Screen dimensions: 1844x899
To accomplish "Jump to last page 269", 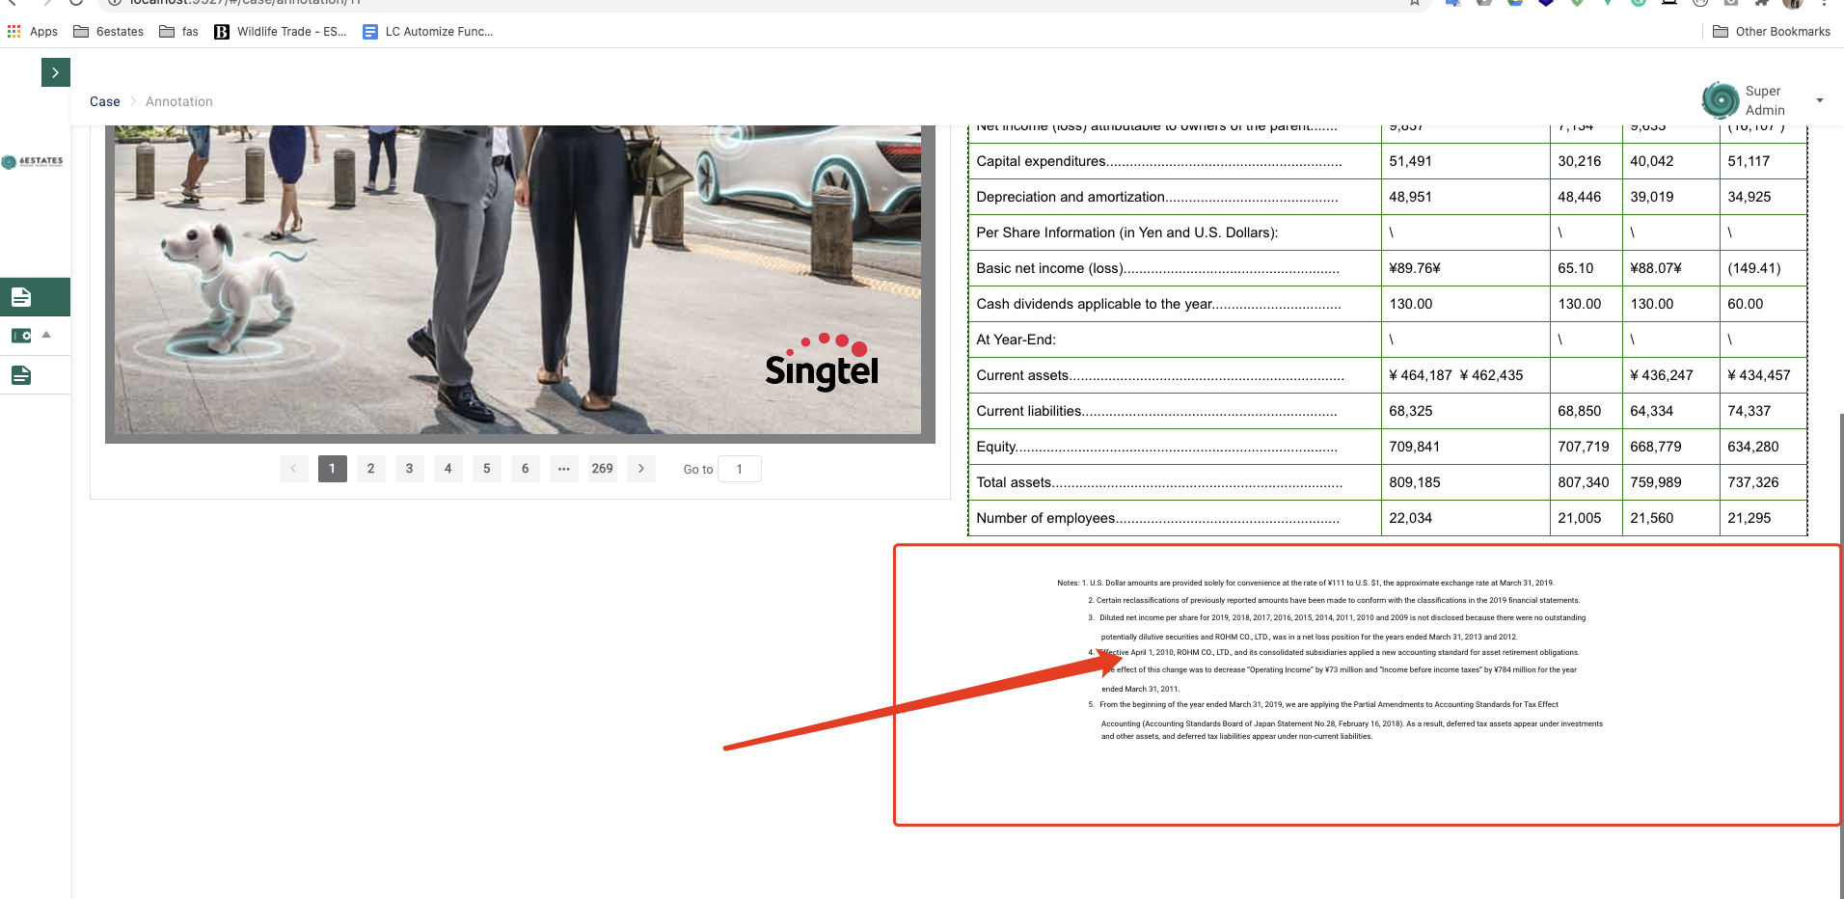I will point(603,469).
